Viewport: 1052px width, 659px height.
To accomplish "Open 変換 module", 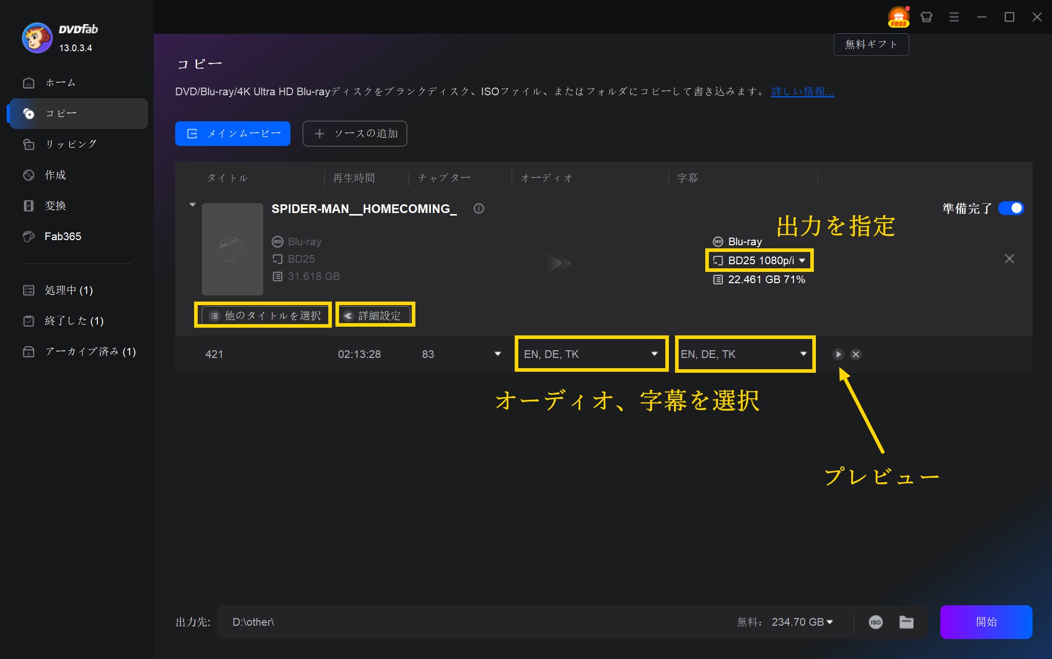I will [x=78, y=205].
